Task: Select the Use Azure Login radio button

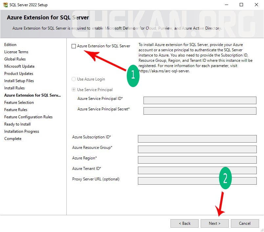Action: [74, 79]
